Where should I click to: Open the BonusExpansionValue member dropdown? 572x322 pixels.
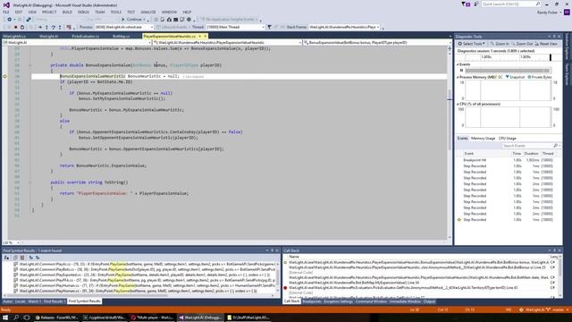(377, 43)
